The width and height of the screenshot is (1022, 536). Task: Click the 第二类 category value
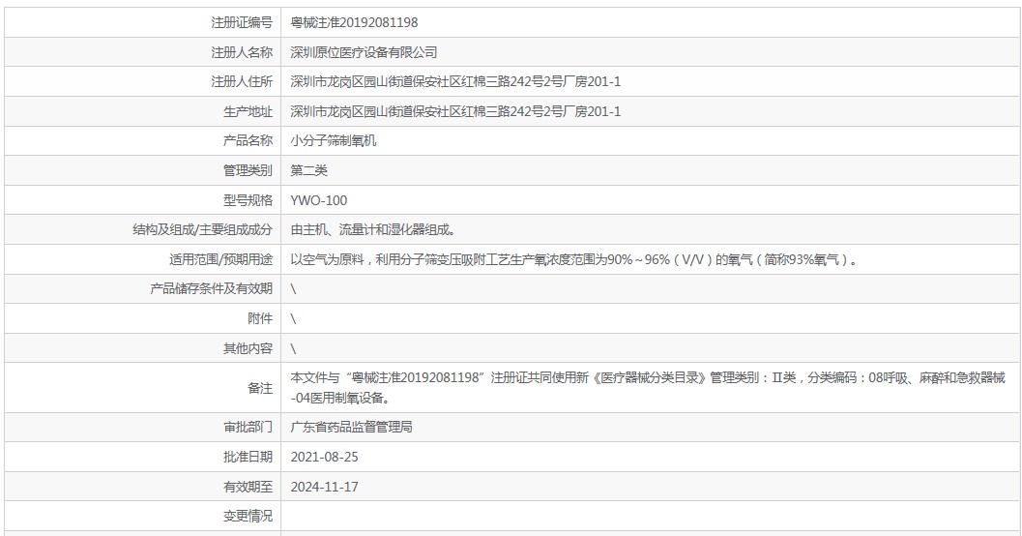[309, 171]
